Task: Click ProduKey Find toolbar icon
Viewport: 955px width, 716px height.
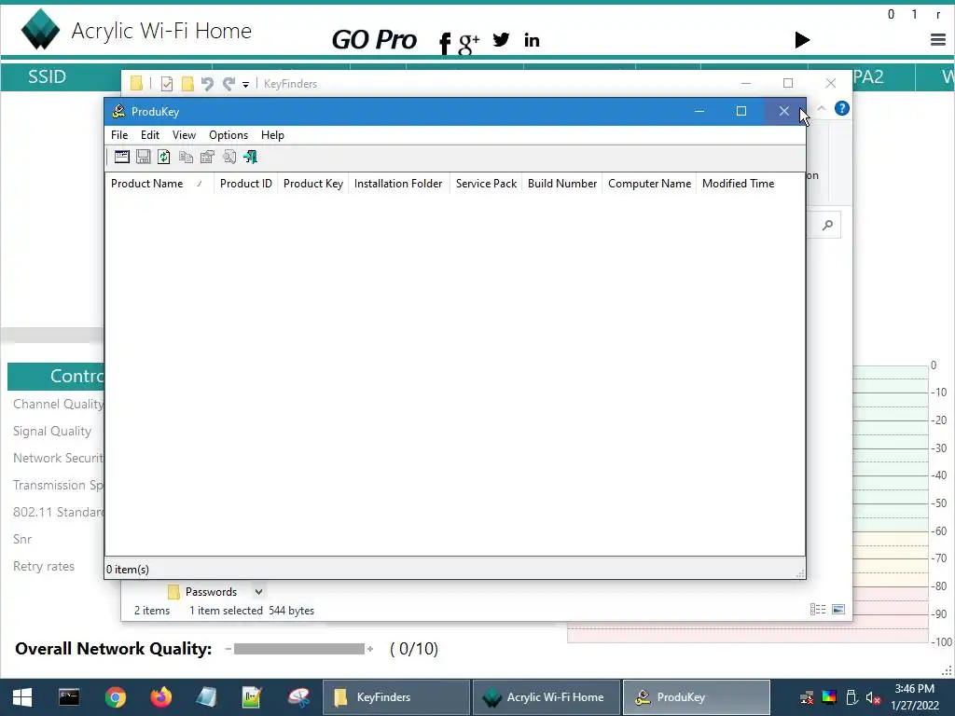Action: coord(229,157)
